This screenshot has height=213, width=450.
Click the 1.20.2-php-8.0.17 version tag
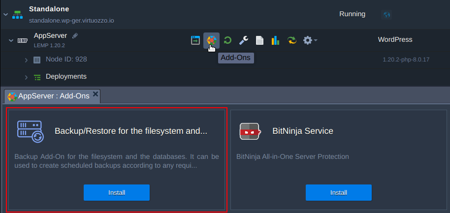coord(406,60)
